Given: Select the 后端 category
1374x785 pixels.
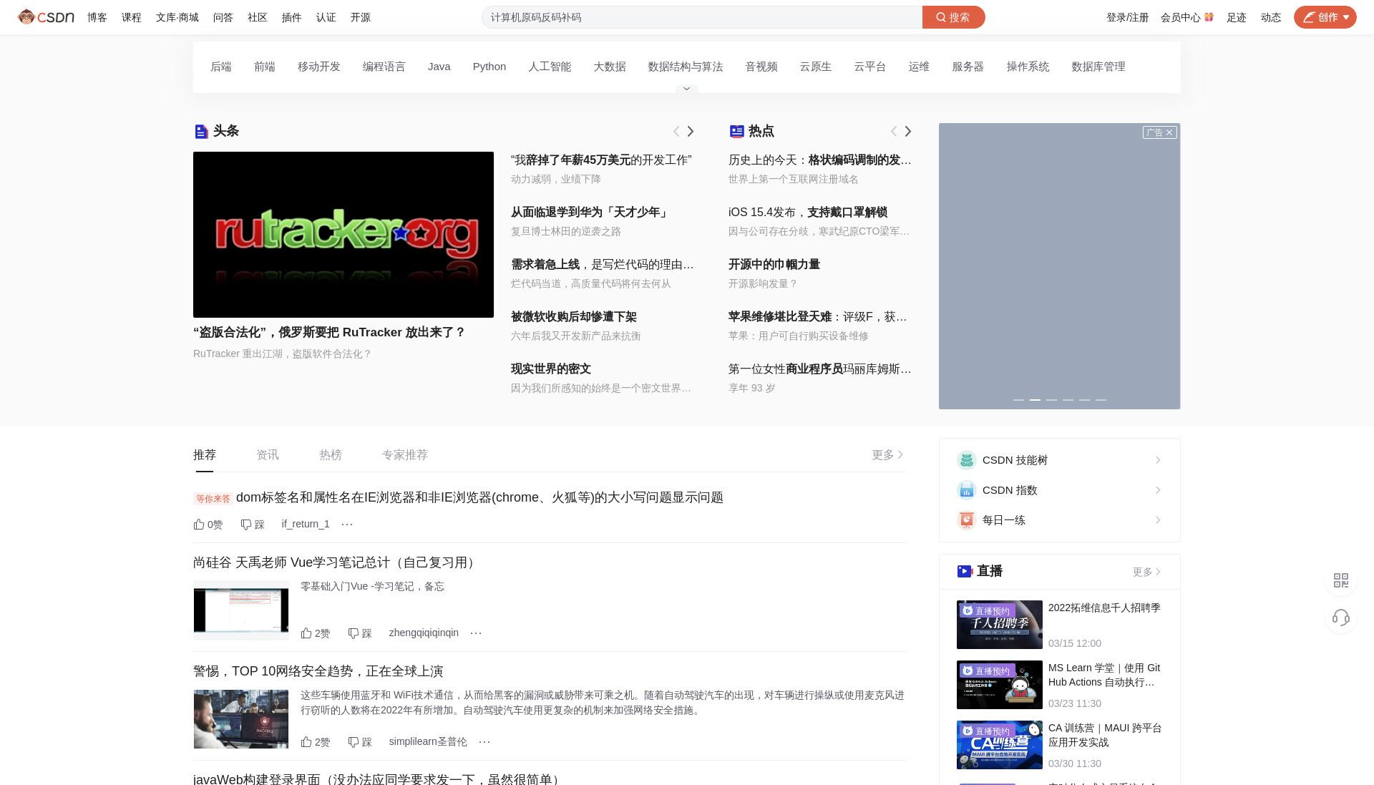Looking at the screenshot, I should click(221, 67).
